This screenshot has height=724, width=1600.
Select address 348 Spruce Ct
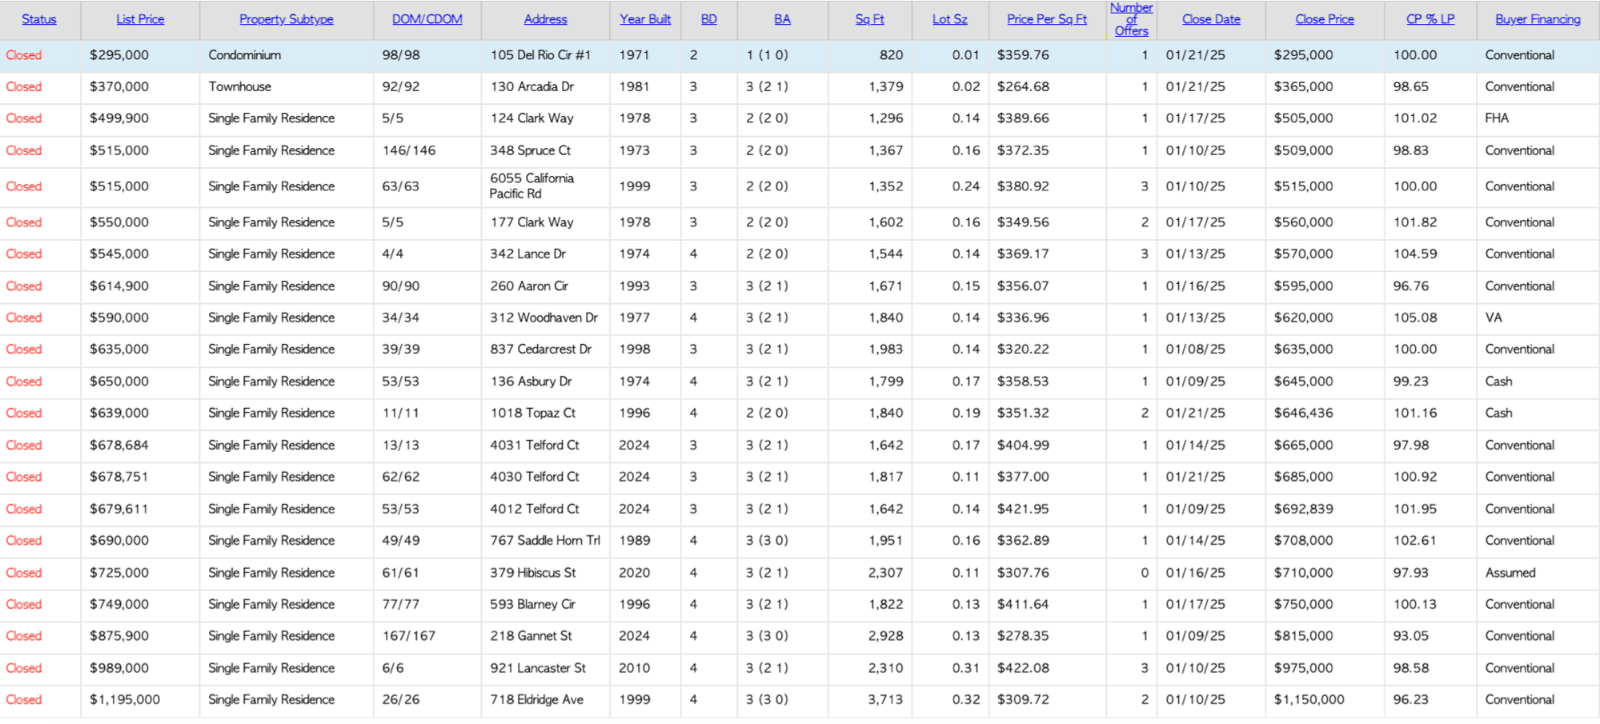(x=531, y=150)
